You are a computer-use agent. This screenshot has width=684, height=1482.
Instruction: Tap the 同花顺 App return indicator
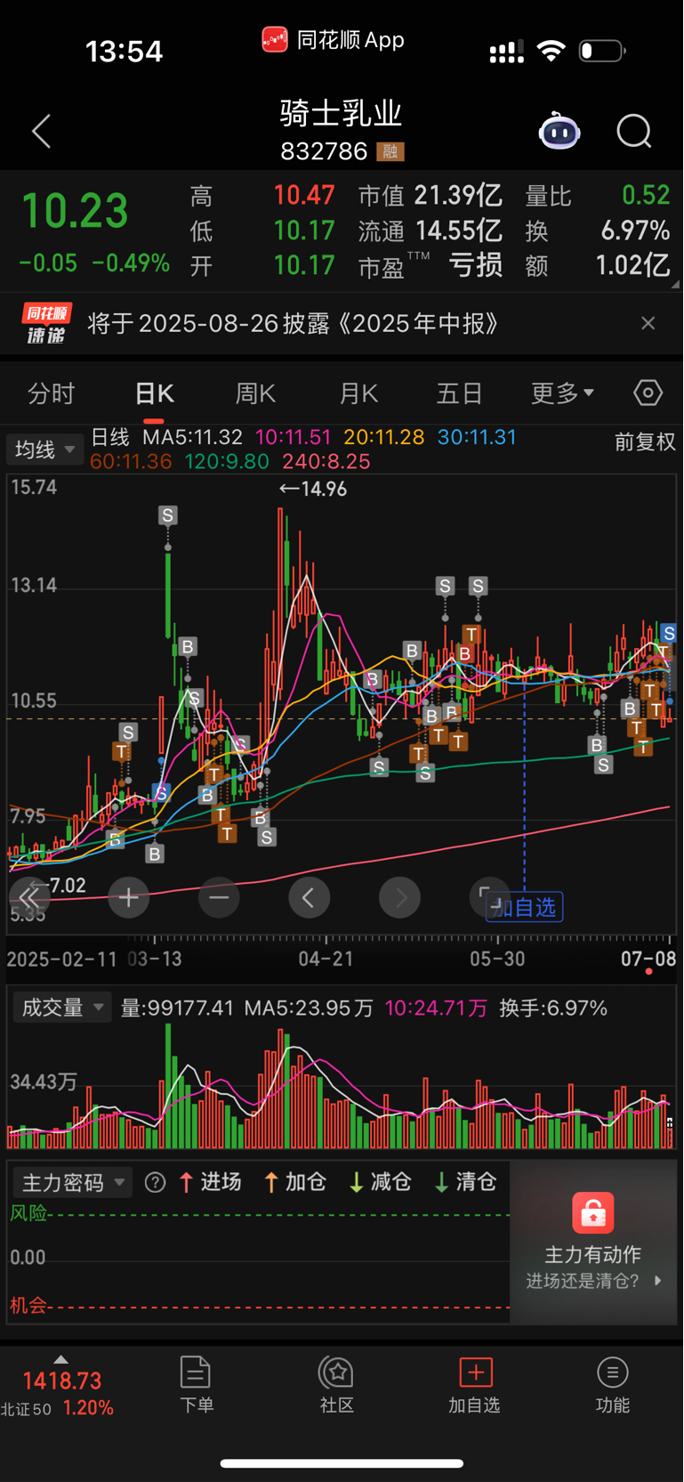(x=334, y=40)
